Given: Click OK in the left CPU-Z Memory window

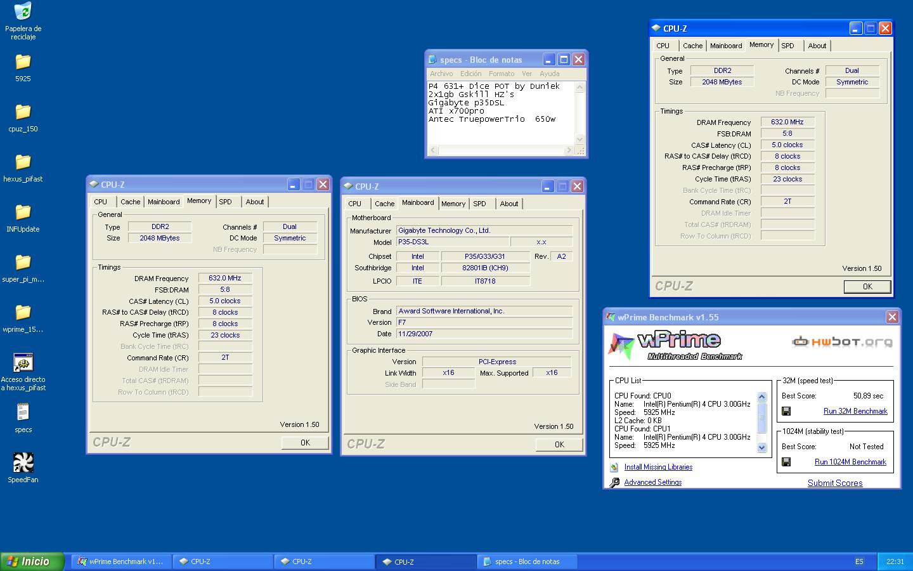Looking at the screenshot, I should 305,443.
